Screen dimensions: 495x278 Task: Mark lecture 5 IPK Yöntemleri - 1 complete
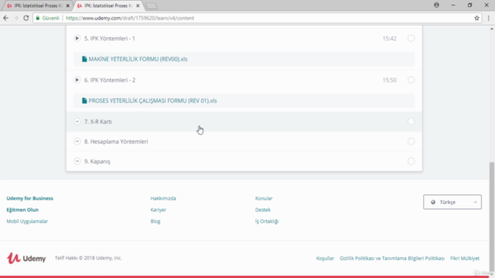point(411,38)
